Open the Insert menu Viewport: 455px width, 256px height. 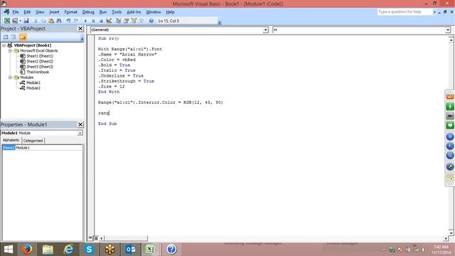[54, 12]
